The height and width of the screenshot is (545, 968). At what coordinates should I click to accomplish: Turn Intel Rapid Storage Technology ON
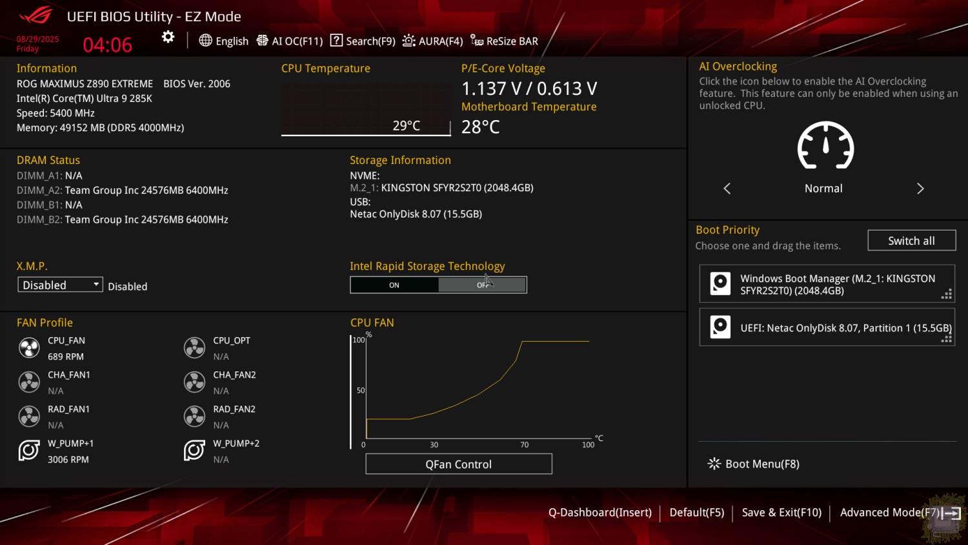(394, 285)
